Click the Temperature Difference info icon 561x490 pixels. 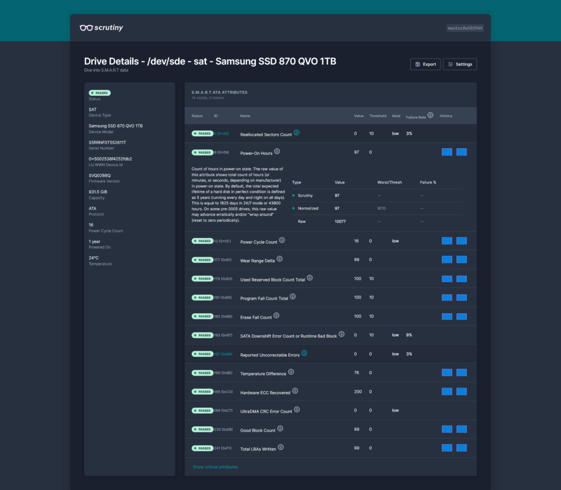(291, 372)
